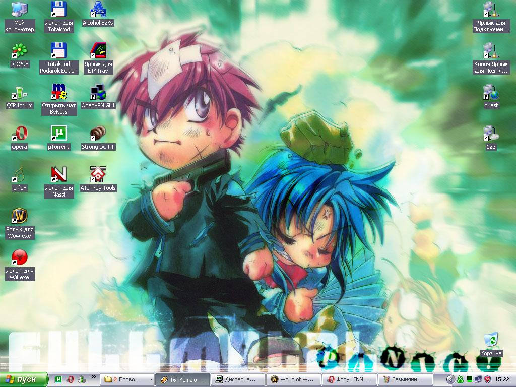Launch Alcohol 52% from the desktop

point(98,14)
